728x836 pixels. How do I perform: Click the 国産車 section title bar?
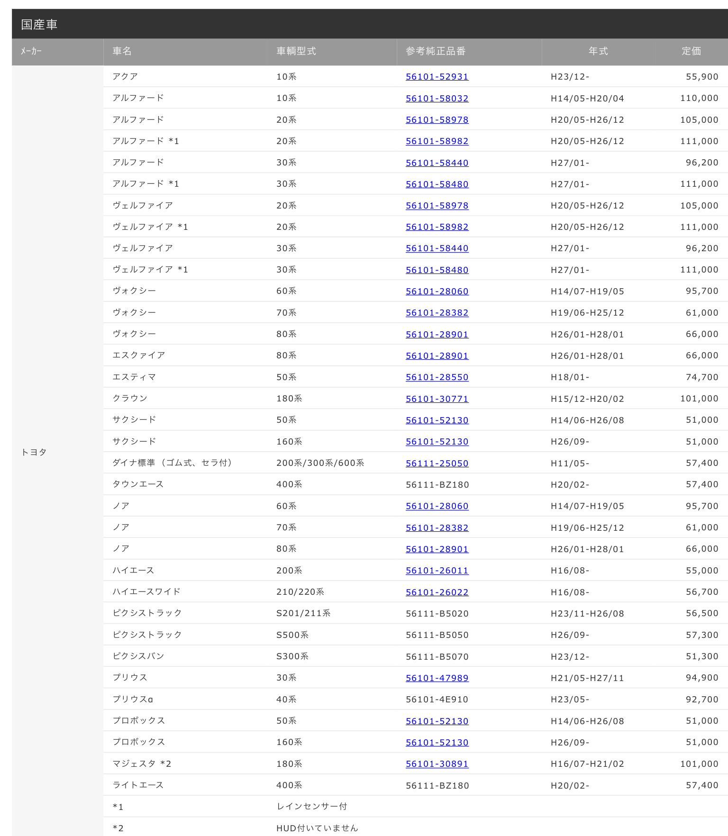pyautogui.click(x=370, y=24)
